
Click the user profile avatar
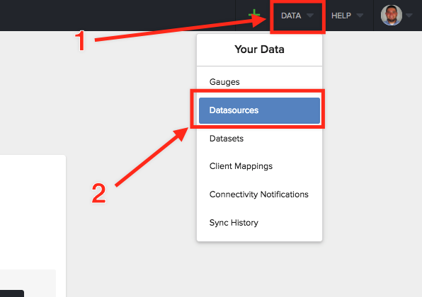click(392, 16)
